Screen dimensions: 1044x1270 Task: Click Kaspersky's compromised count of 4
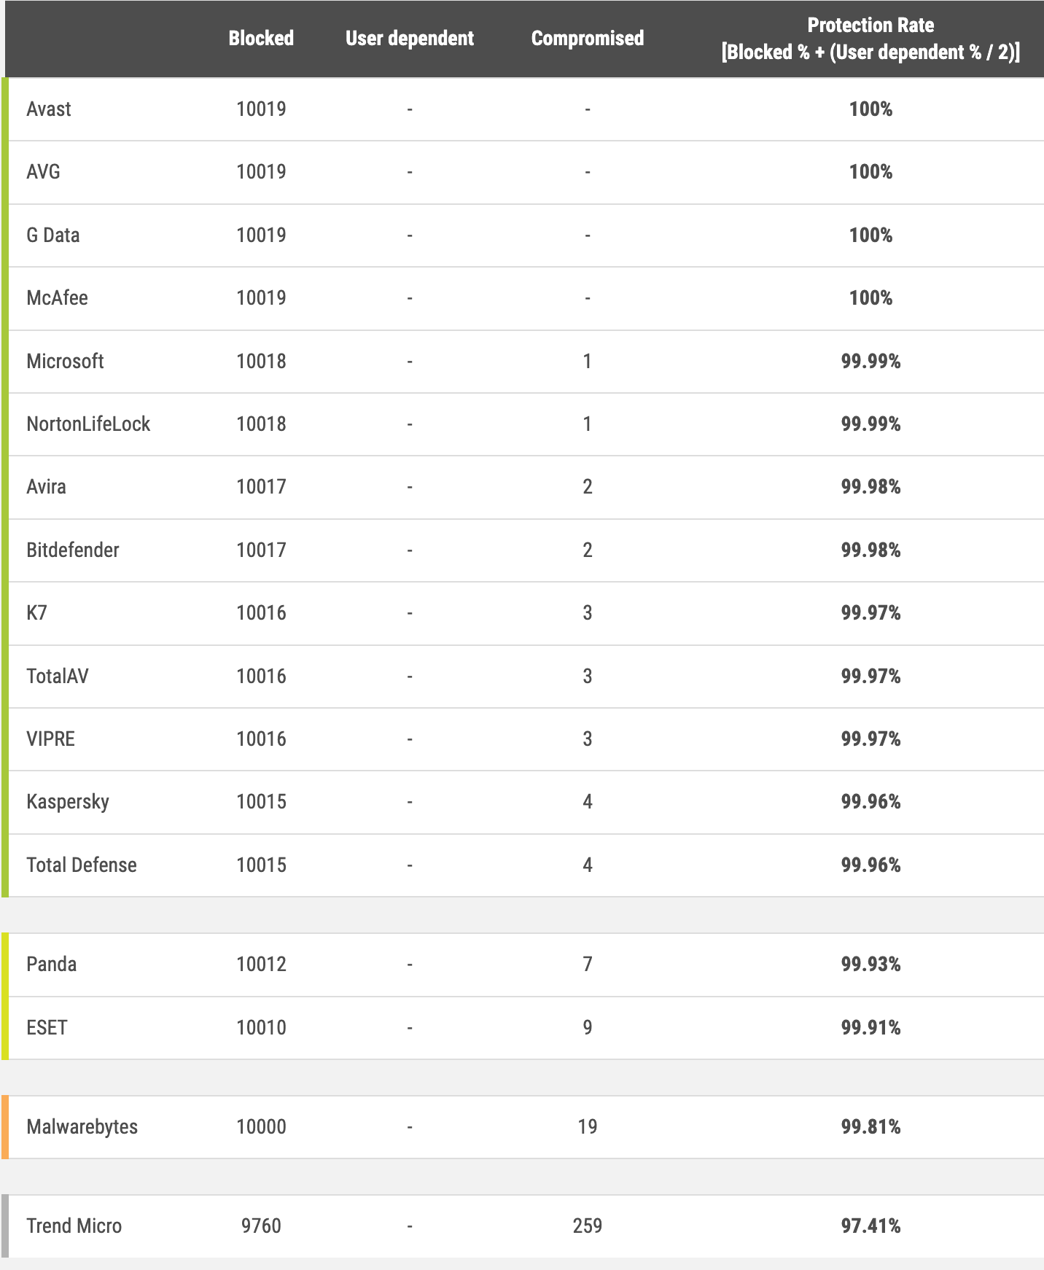point(588,802)
